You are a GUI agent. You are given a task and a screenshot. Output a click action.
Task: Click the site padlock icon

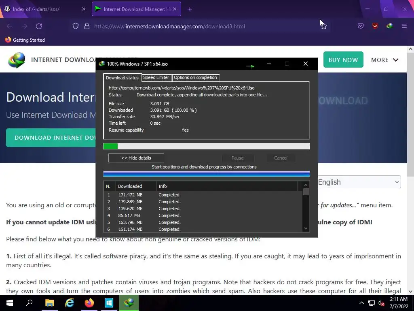click(87, 26)
